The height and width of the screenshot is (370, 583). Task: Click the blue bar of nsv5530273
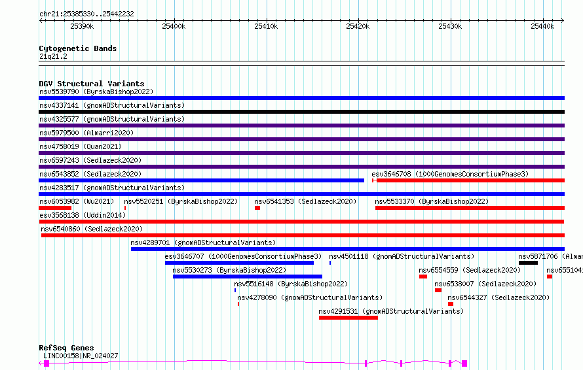[248, 277]
